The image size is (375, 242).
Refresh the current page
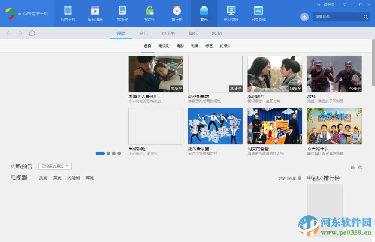click(x=32, y=33)
